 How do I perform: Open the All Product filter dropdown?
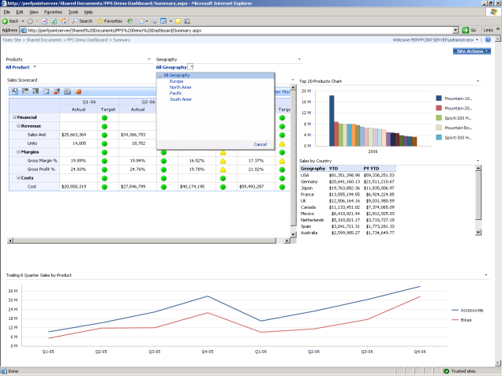coord(35,67)
